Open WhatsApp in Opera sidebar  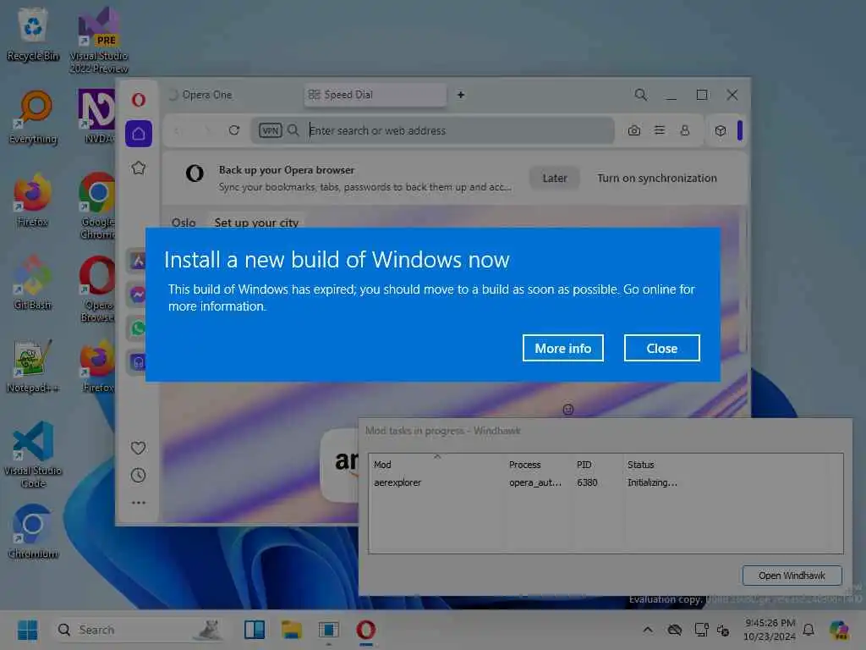[x=138, y=328]
